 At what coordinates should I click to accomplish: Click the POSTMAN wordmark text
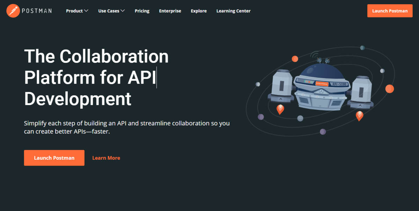[x=37, y=11]
